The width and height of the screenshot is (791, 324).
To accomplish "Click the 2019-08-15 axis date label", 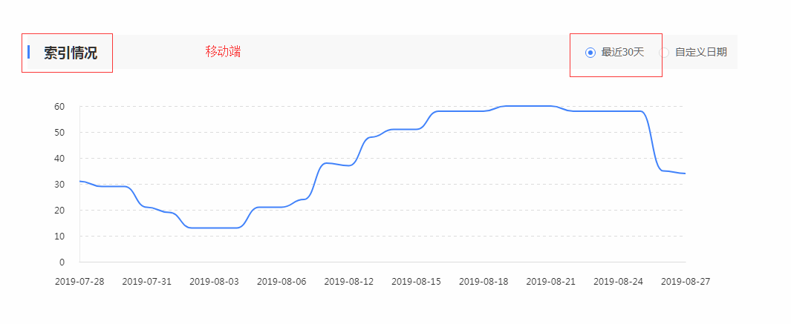I will pos(417,282).
